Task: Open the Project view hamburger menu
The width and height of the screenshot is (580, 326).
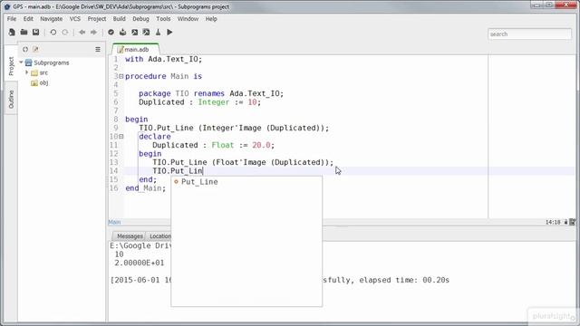Action: click(x=98, y=49)
